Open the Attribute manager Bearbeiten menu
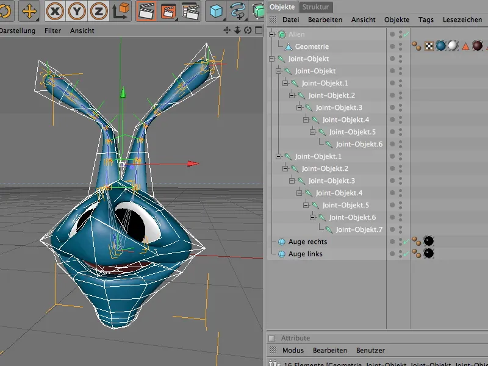This screenshot has width=488, height=366. [330, 350]
